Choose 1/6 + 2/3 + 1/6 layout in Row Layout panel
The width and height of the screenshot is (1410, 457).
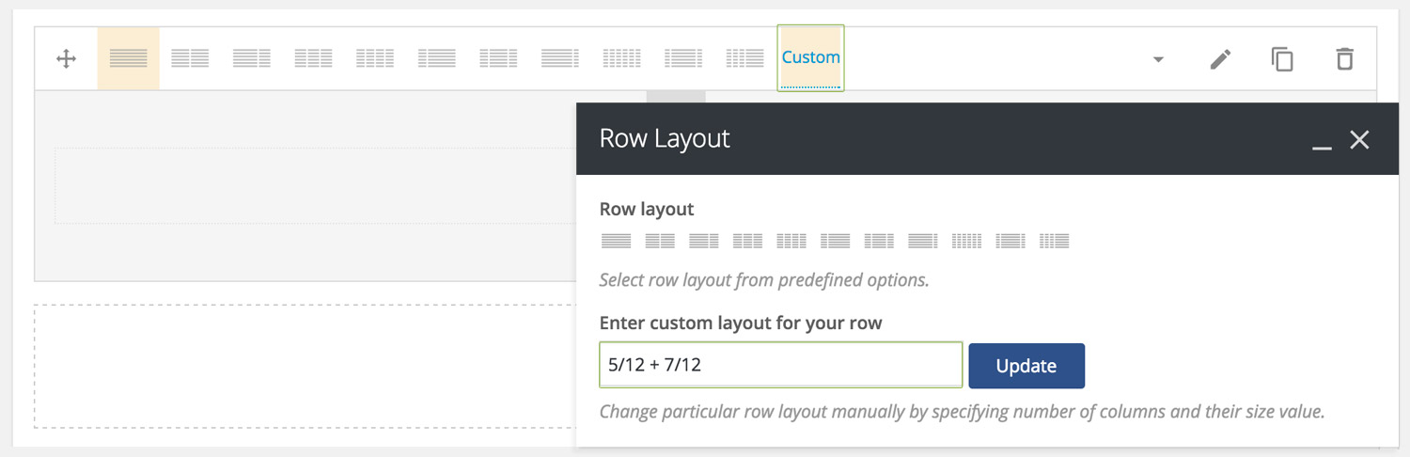pyautogui.click(x=1010, y=242)
